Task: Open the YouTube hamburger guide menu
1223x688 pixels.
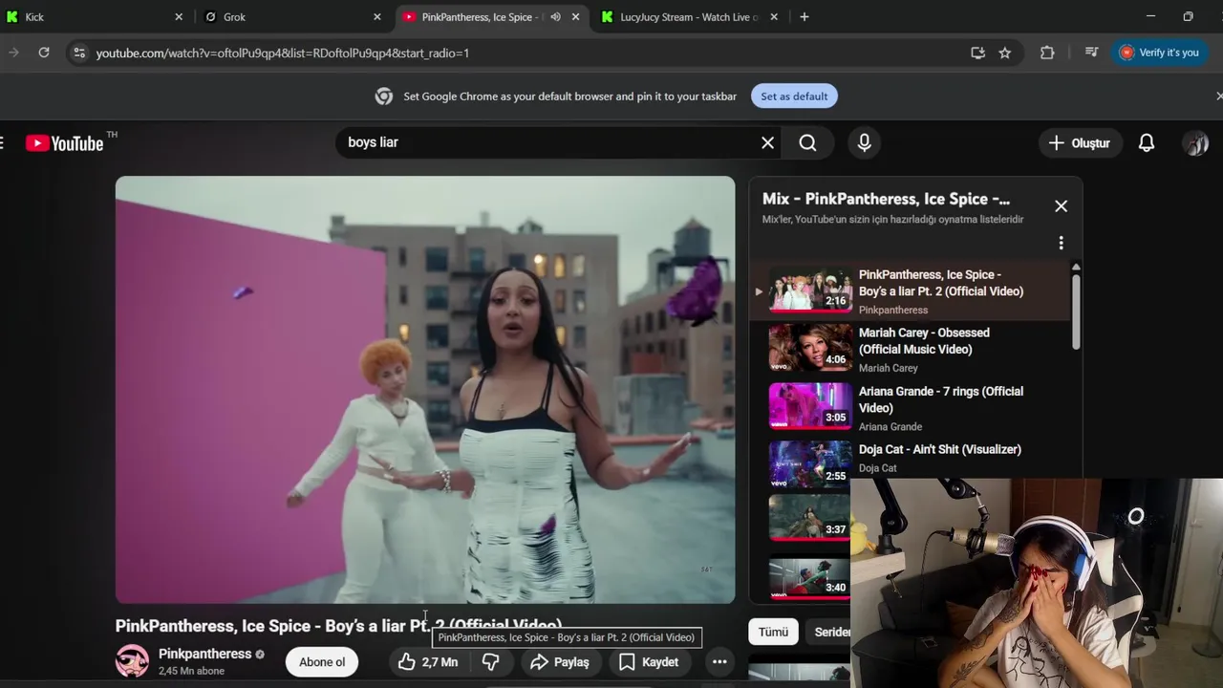Action: pos(3,143)
